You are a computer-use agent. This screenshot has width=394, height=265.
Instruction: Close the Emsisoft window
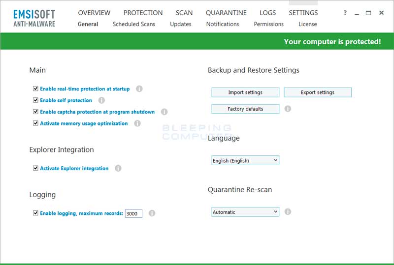click(x=381, y=13)
